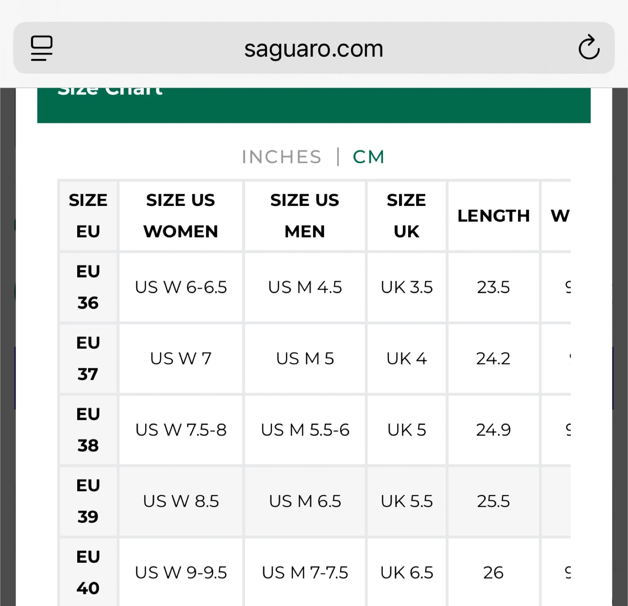Switch units to CM
This screenshot has height=606, width=628.
point(369,157)
